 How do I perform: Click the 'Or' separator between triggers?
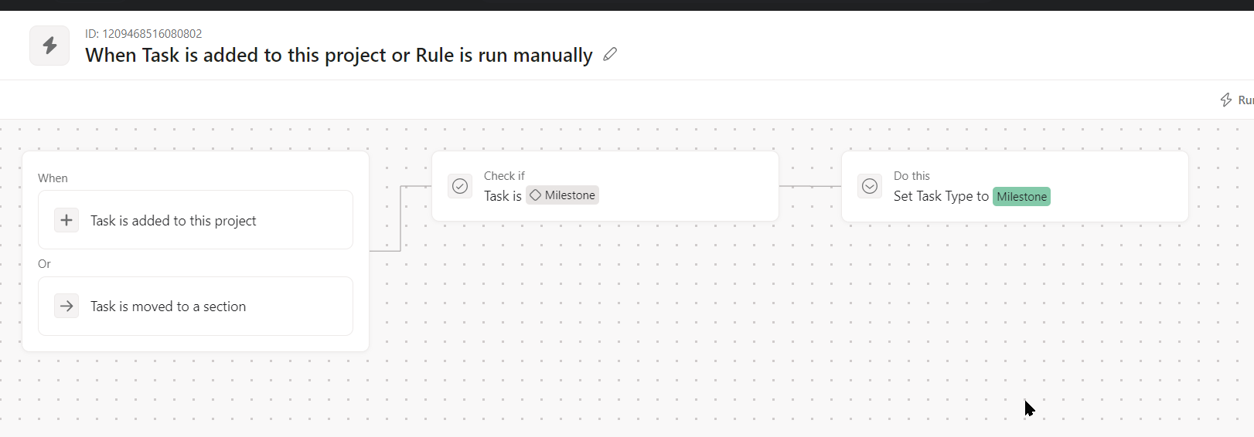(x=44, y=264)
